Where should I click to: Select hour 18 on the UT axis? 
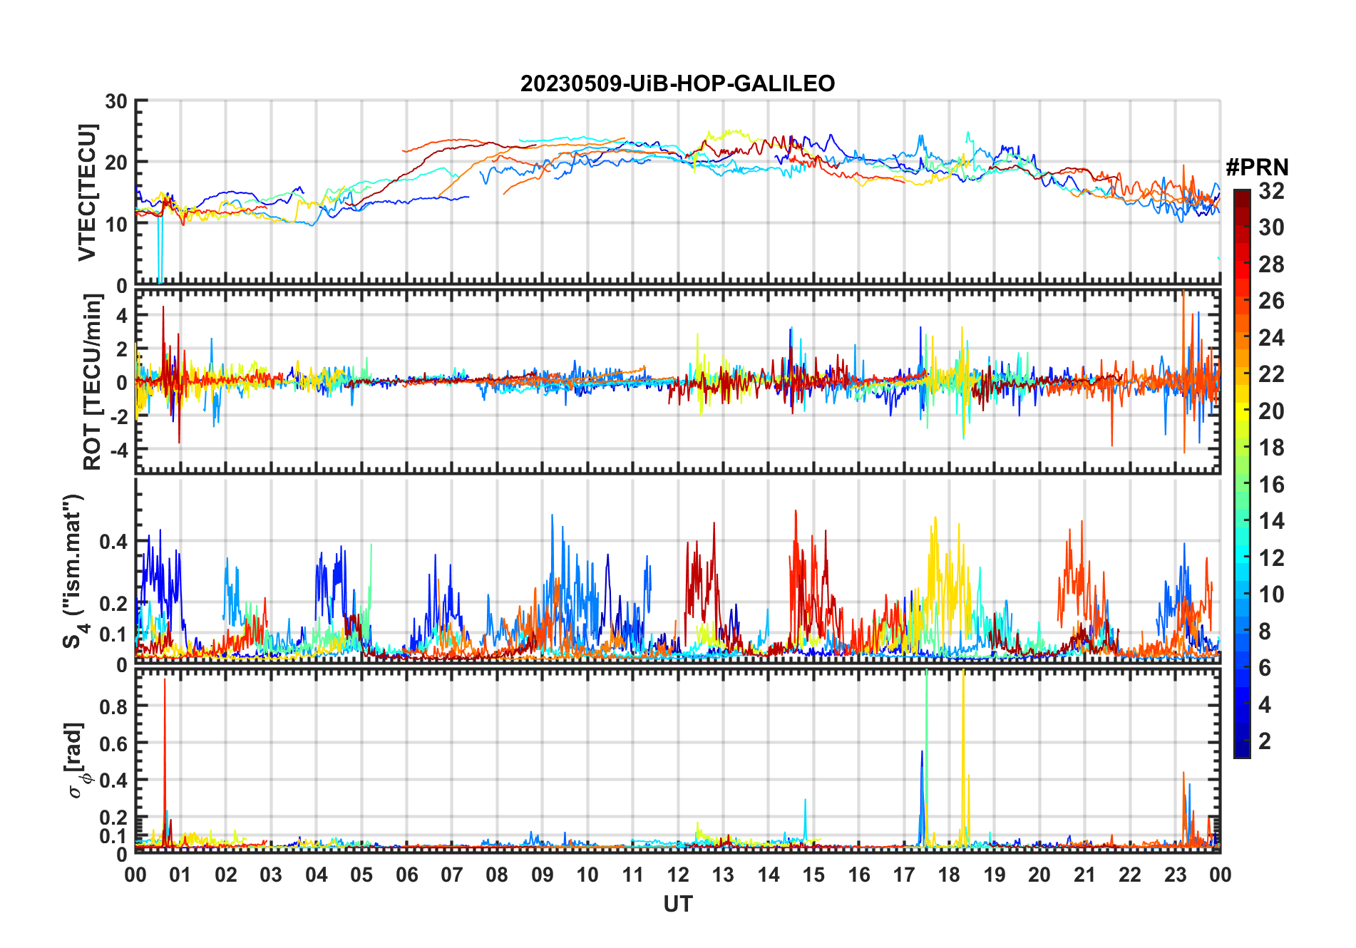click(949, 875)
